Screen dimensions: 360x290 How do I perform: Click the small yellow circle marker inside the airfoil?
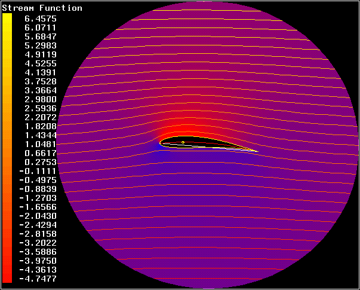[183, 142]
